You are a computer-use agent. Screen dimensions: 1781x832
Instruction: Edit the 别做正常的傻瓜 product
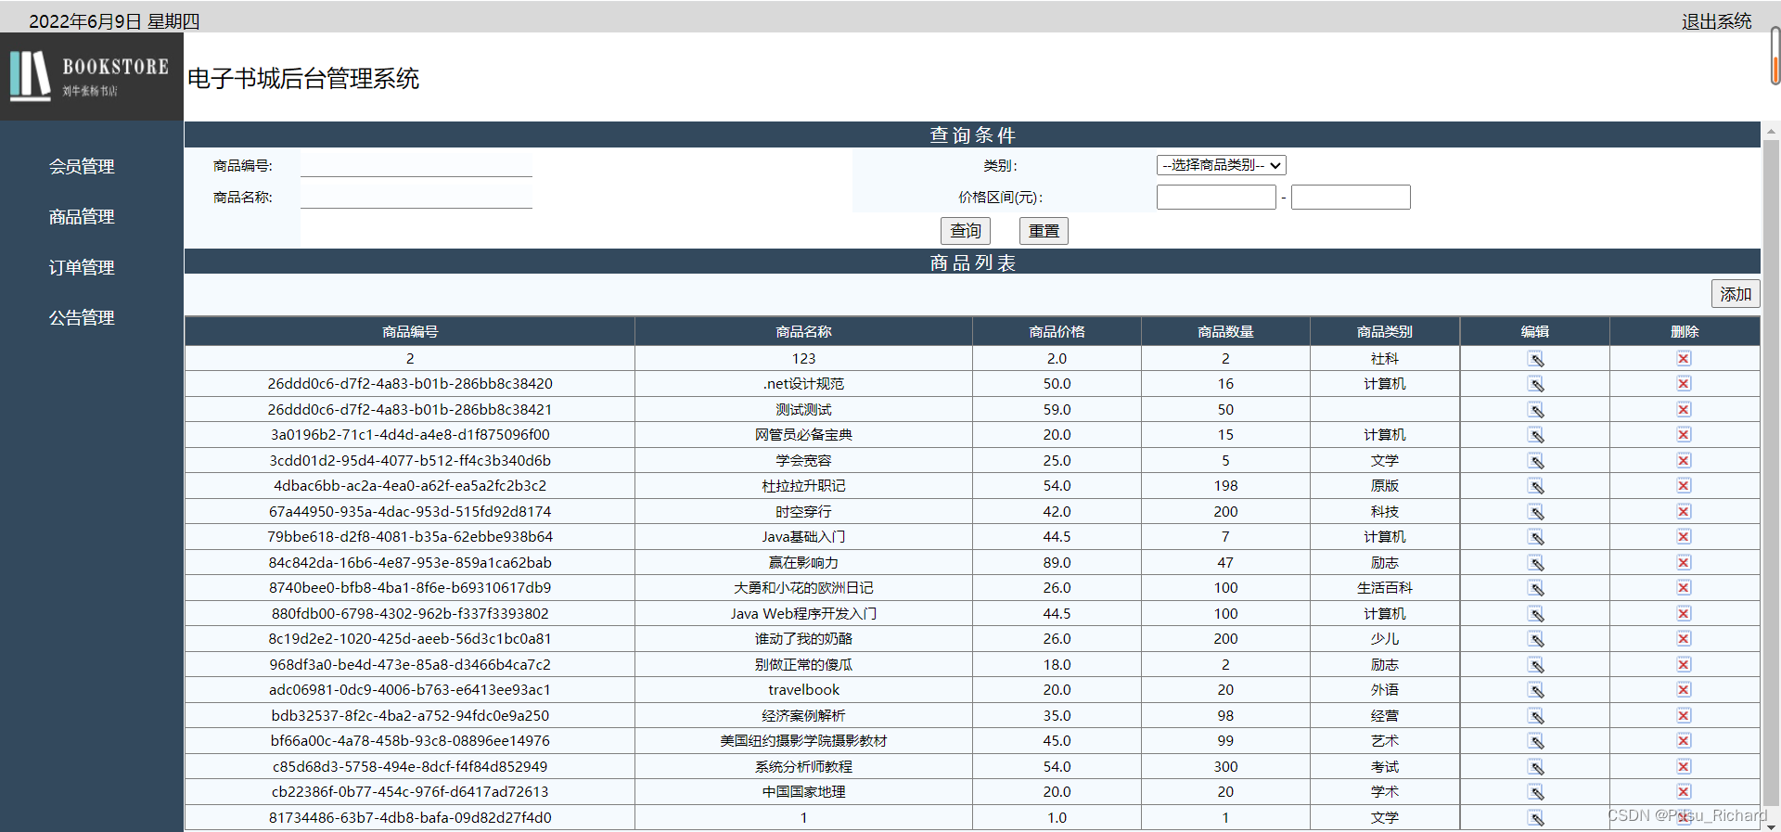1536,665
